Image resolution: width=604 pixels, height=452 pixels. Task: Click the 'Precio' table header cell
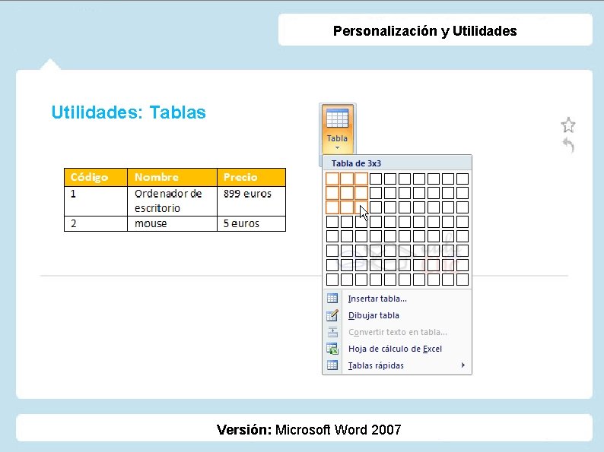click(251, 177)
